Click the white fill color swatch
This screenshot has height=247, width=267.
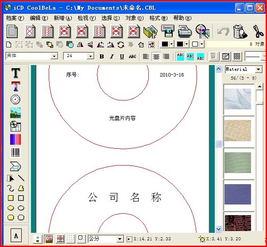pos(195,44)
